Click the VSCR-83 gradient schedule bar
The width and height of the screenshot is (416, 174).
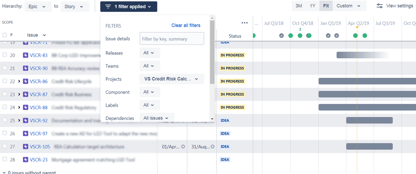364,55
